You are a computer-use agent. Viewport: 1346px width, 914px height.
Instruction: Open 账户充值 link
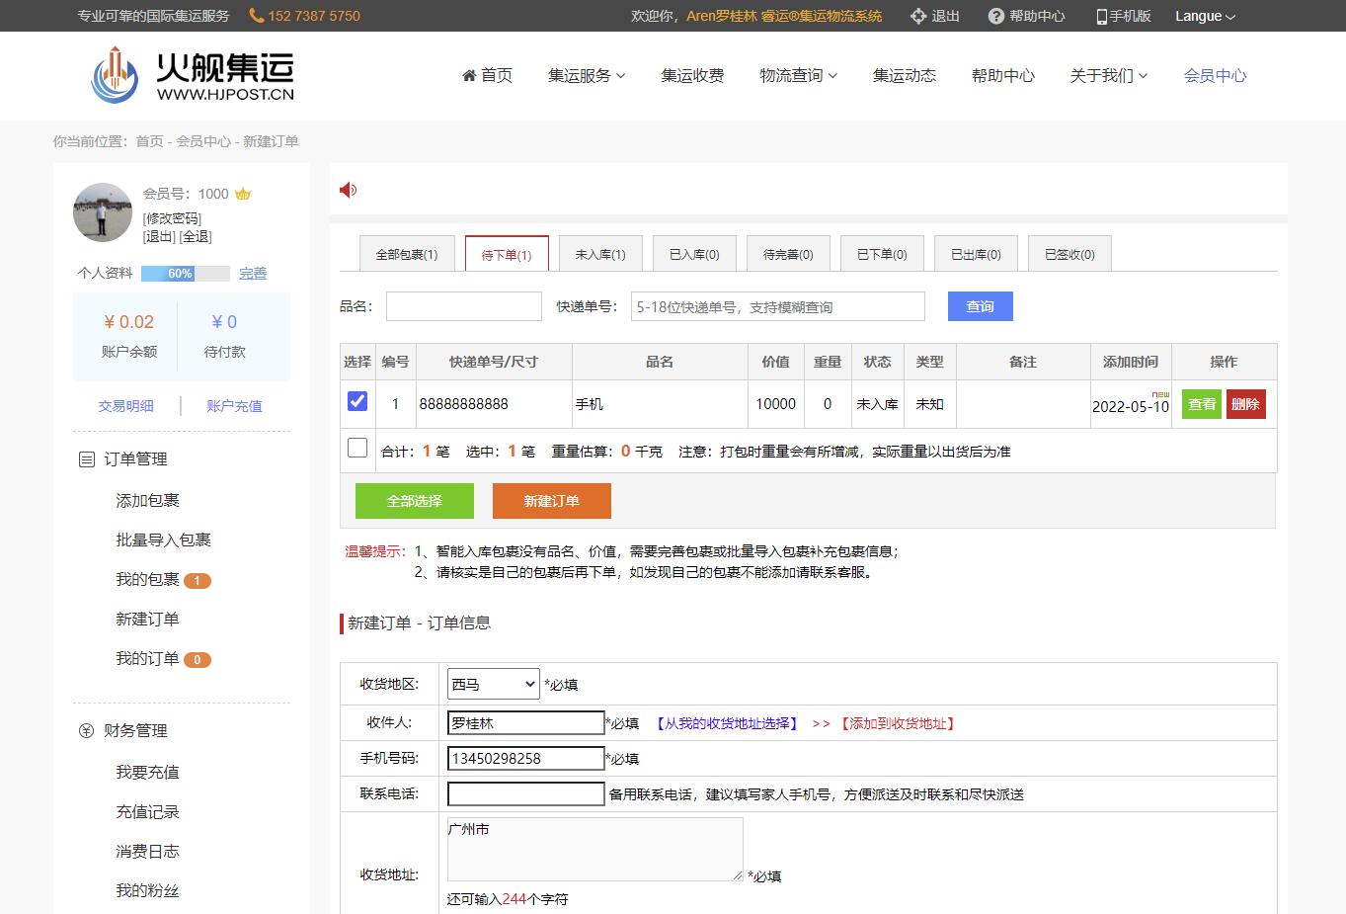click(x=234, y=406)
